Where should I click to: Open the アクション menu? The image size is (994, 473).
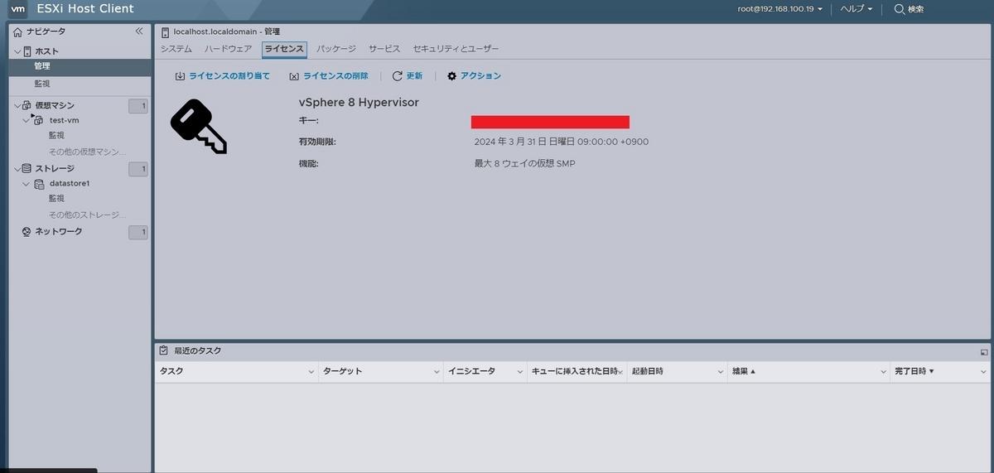480,76
